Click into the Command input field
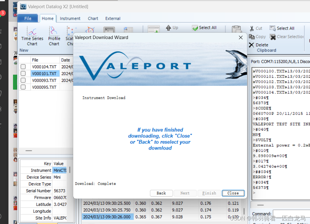The height and width of the screenshot is (224, 310). click(x=291, y=213)
